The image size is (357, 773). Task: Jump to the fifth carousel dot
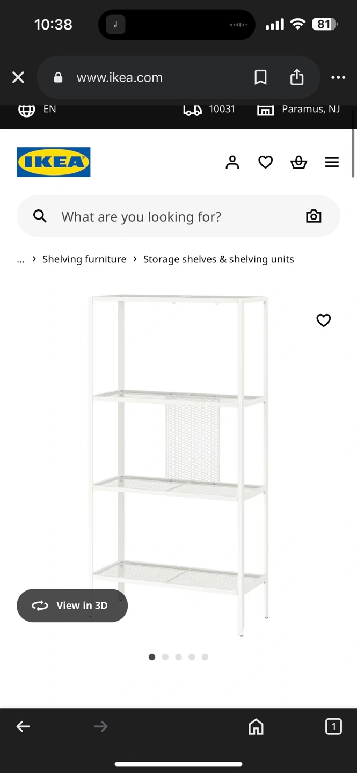[205, 657]
